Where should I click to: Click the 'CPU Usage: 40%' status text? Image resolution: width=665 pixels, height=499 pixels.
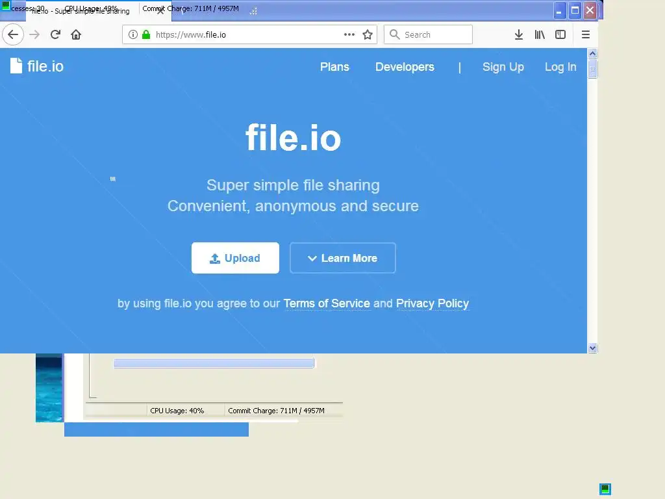click(177, 411)
